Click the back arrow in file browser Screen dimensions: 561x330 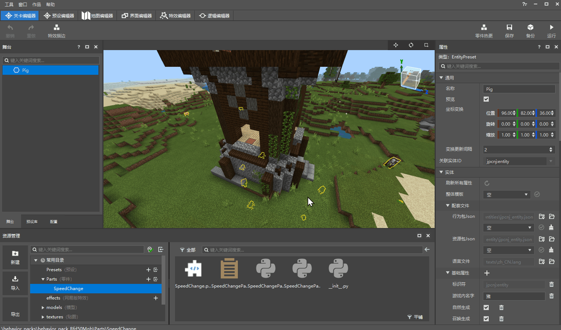(x=427, y=249)
